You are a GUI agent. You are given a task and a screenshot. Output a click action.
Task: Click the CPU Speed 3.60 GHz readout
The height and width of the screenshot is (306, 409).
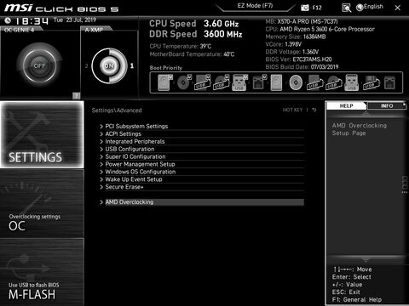point(194,24)
